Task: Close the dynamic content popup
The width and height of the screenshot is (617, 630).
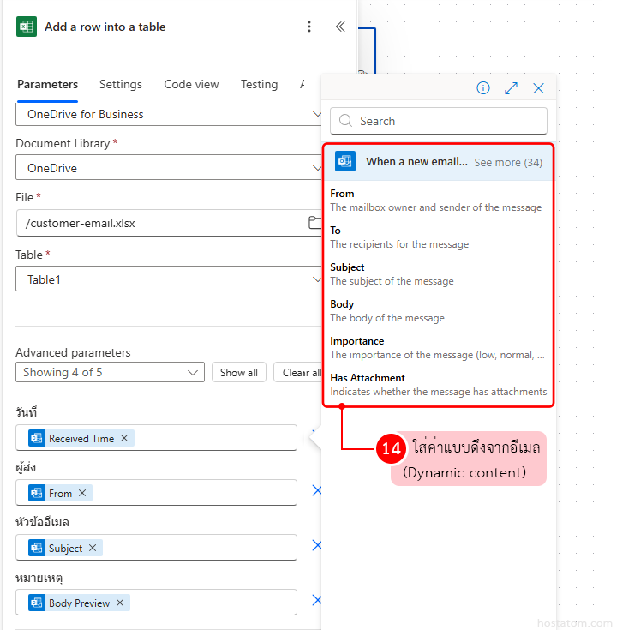Action: click(x=538, y=88)
